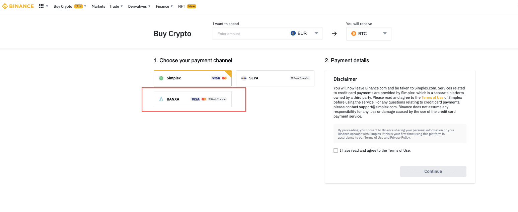The width and height of the screenshot is (518, 212).
Task: Open the Trade menu
Action: (116, 6)
